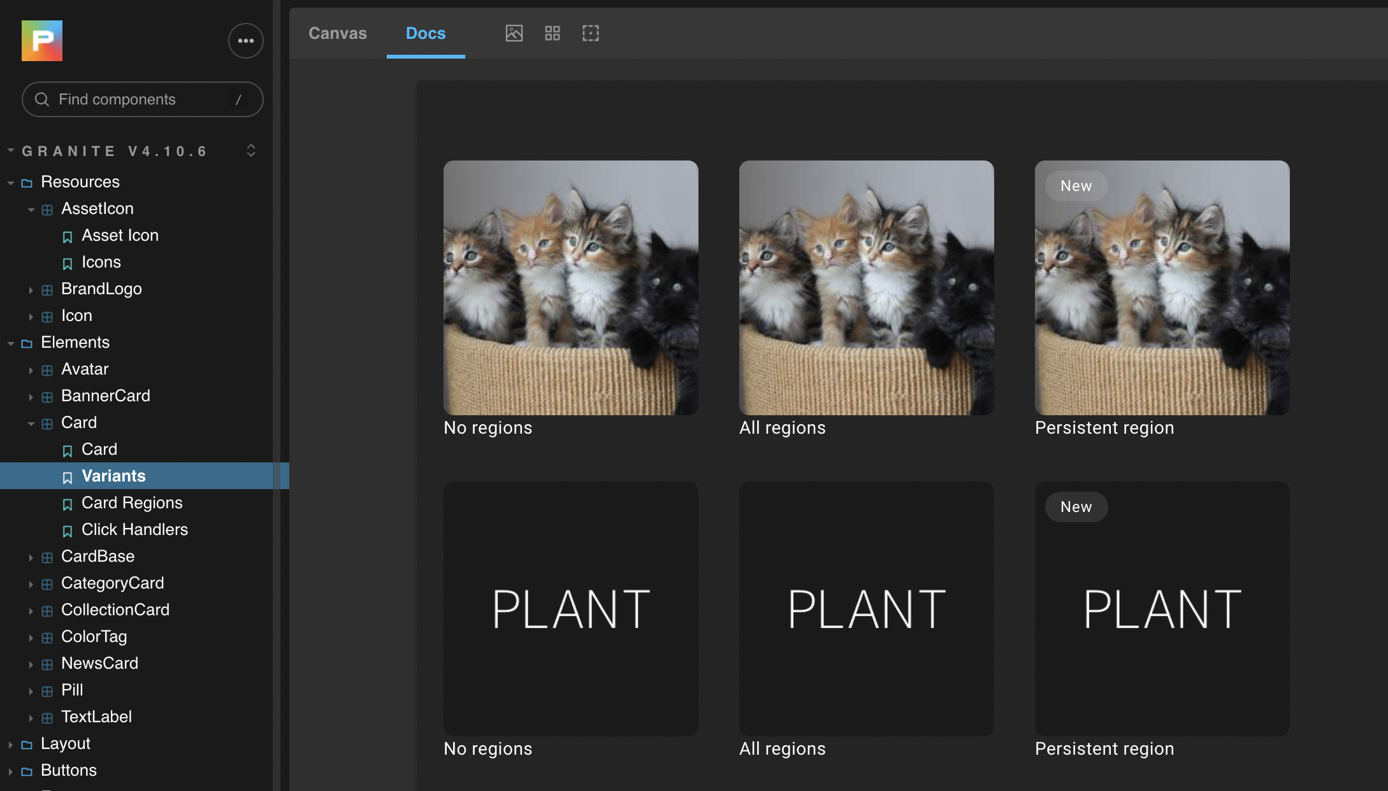Screen dimensions: 1388x791
Task: Collapse the Resources folder
Action: tap(80, 182)
